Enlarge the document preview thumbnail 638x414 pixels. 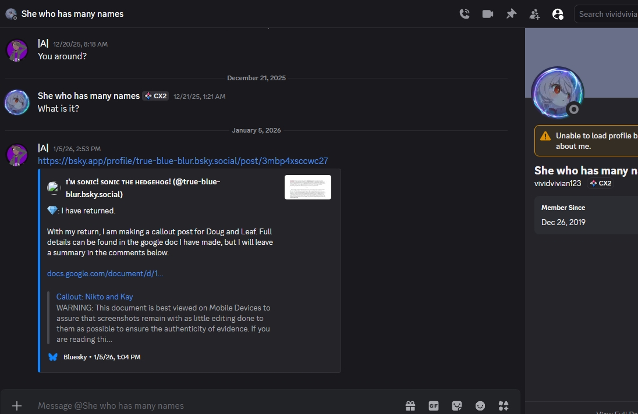pyautogui.click(x=307, y=187)
